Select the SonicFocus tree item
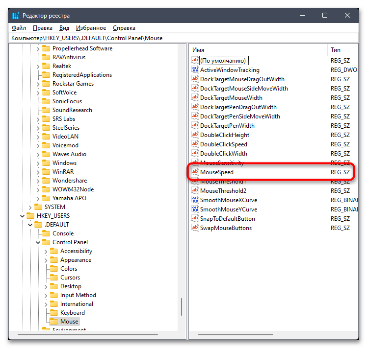The image size is (367, 348). tap(67, 101)
